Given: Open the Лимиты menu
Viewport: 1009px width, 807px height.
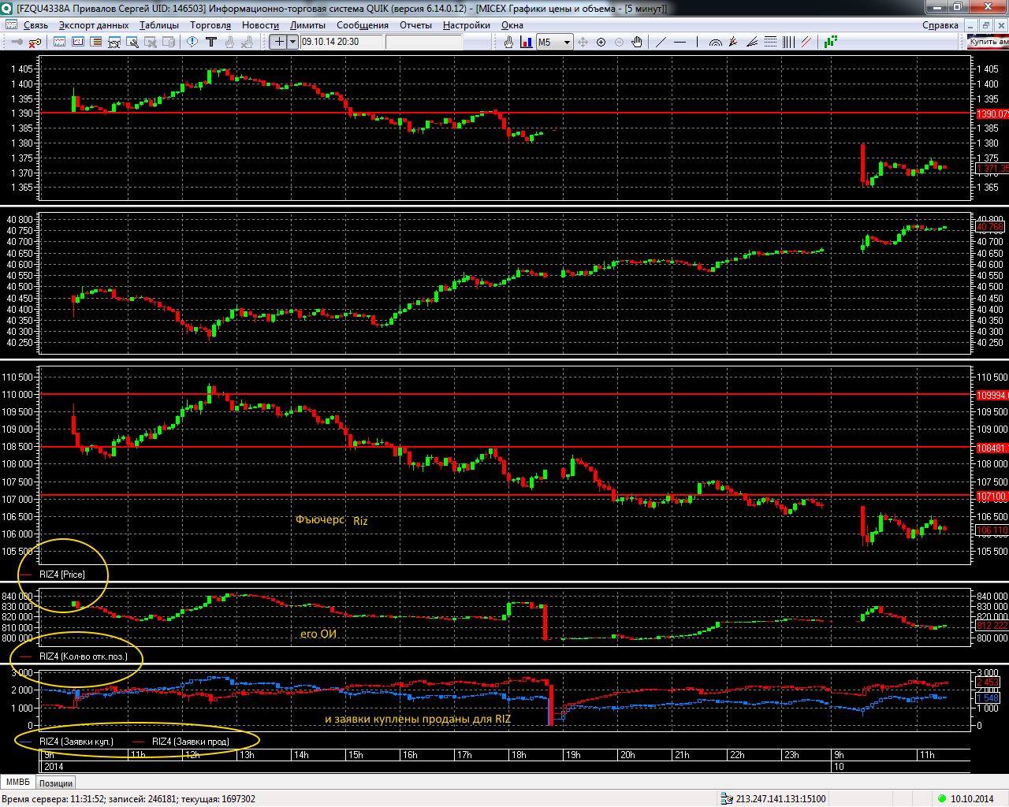Looking at the screenshot, I should click(307, 25).
